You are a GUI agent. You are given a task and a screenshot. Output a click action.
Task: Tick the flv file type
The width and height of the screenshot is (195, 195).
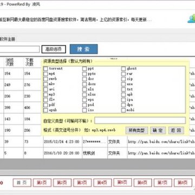45,100
